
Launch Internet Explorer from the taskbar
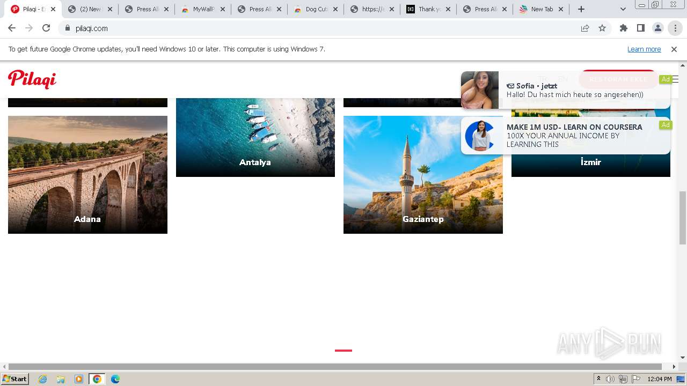(43, 379)
